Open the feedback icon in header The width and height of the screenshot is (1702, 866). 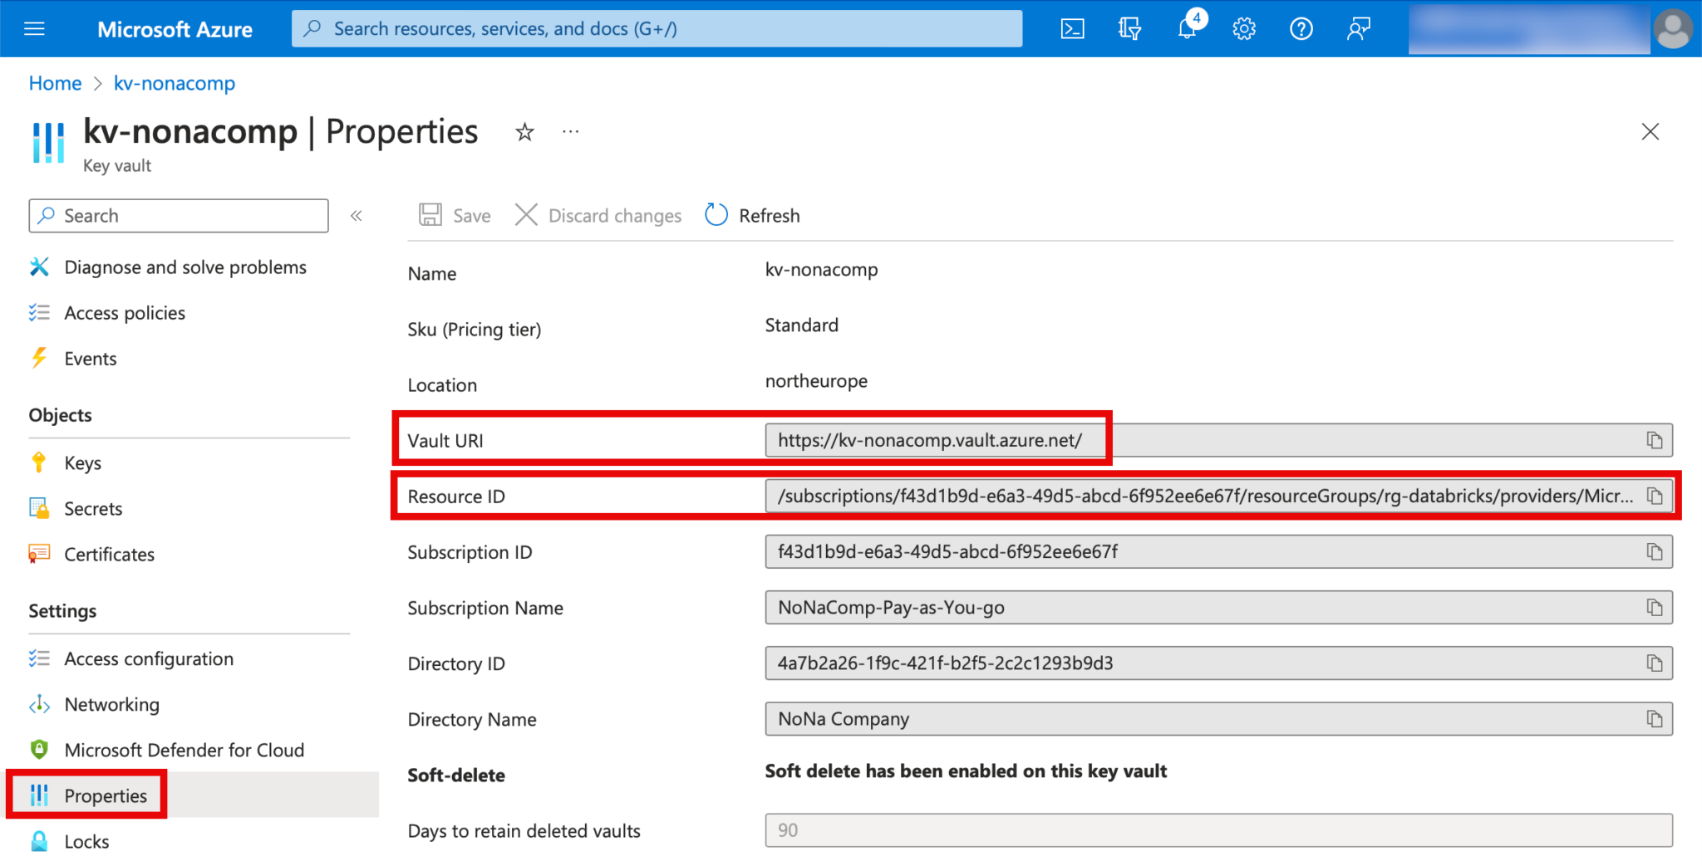click(x=1358, y=29)
